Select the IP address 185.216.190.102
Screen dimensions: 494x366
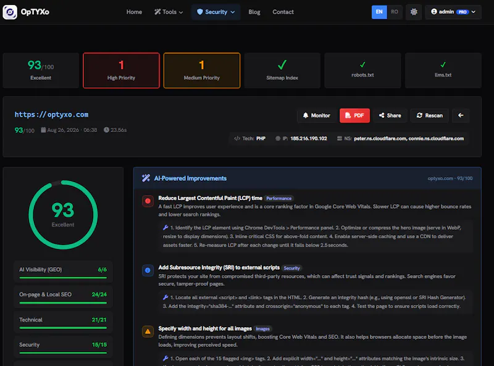309,139
